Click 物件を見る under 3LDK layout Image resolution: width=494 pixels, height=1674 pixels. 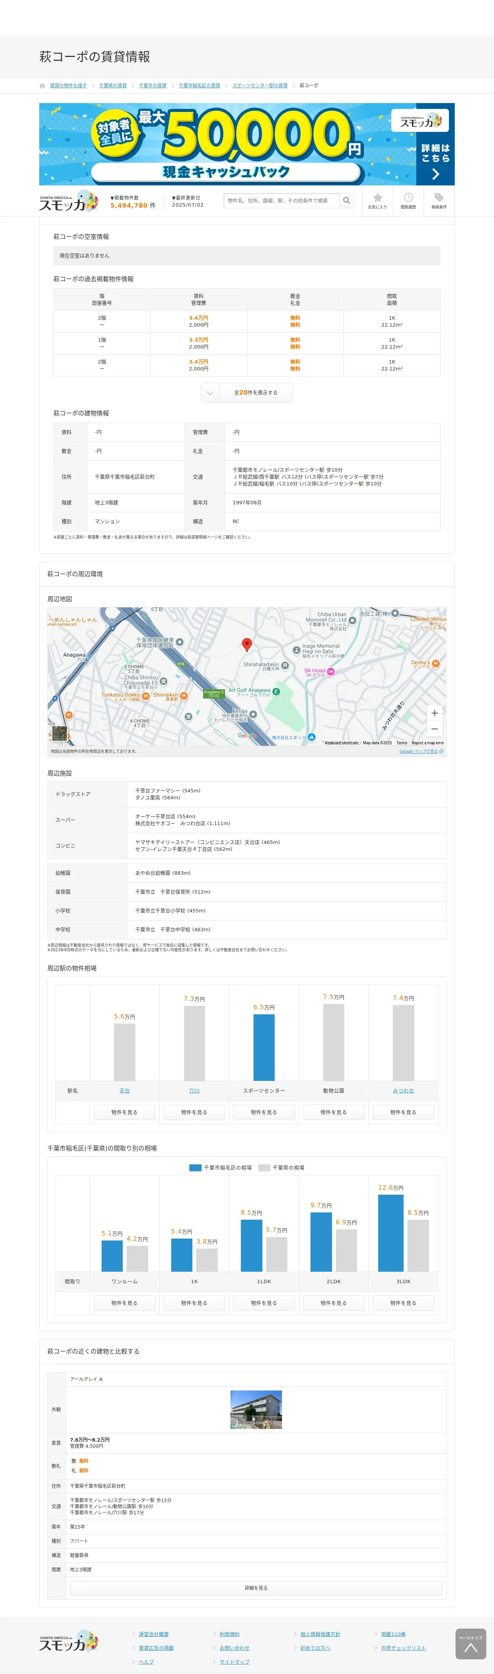coord(403,1303)
